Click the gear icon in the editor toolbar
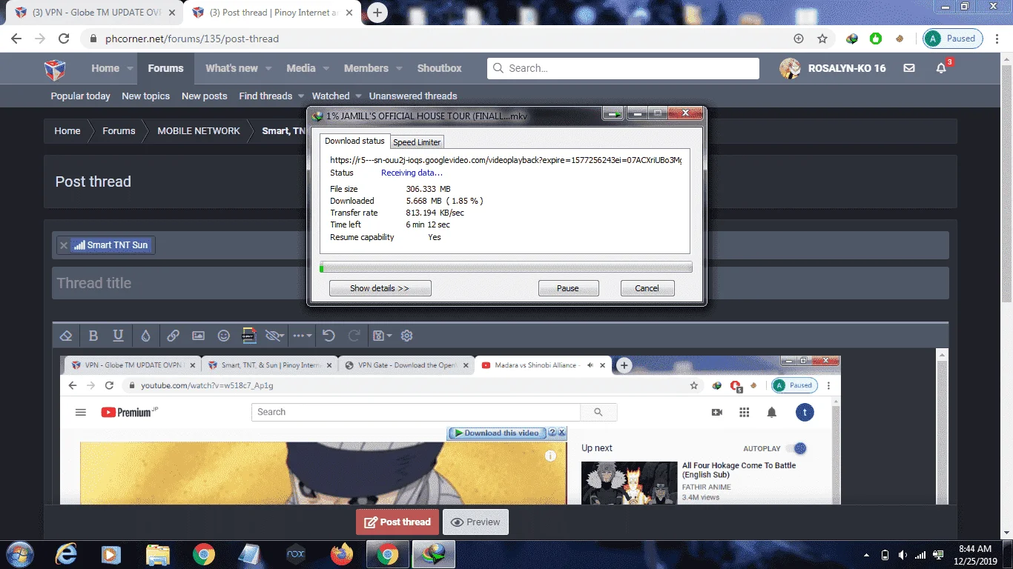 pos(406,336)
